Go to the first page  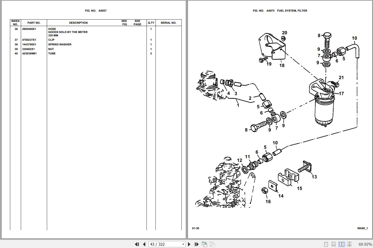(x=137, y=244)
